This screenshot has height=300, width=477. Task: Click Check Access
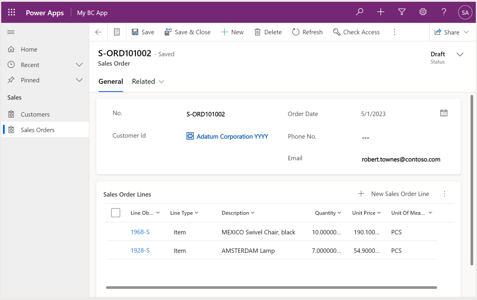click(x=356, y=32)
